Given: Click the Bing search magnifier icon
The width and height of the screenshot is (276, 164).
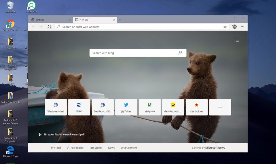Looking at the screenshot, I should [x=180, y=53].
